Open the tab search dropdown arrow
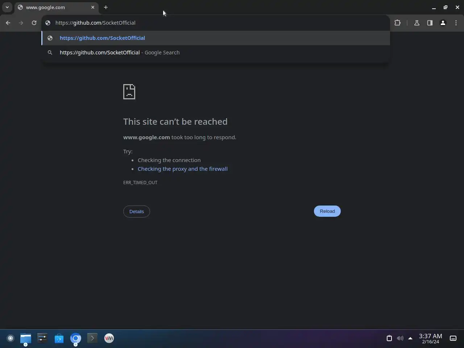464x348 pixels. pyautogui.click(x=7, y=7)
